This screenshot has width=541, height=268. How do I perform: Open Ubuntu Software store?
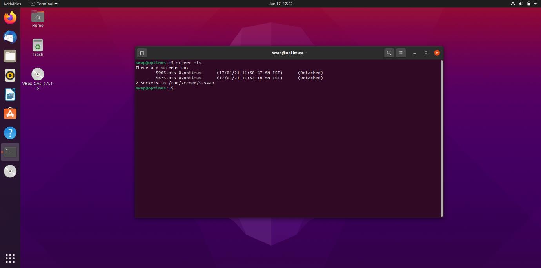coord(10,114)
